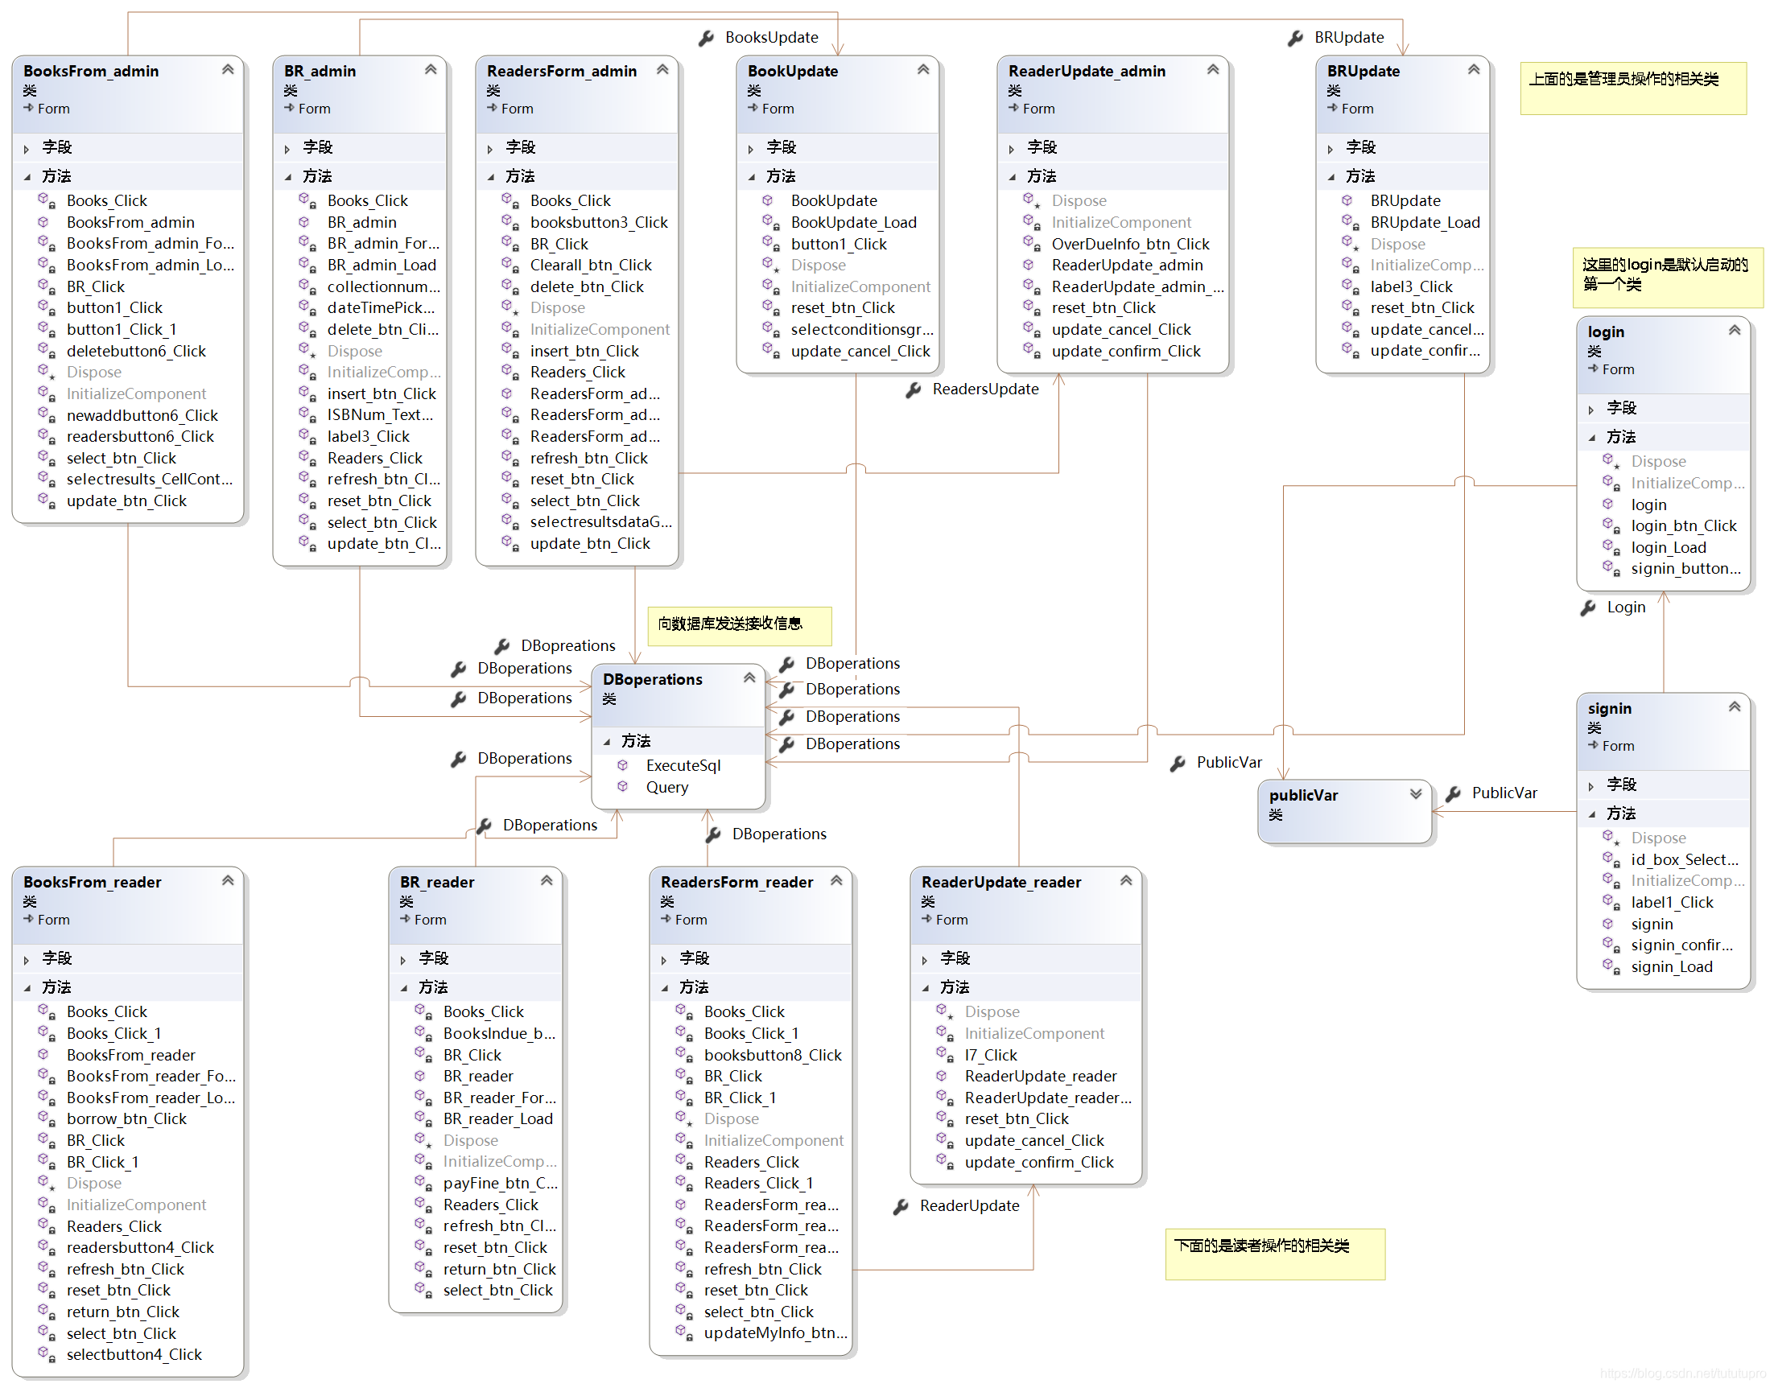Expand 字段 section in ReaderUpdate_reader
This screenshot has width=1774, height=1388.
[x=924, y=960]
